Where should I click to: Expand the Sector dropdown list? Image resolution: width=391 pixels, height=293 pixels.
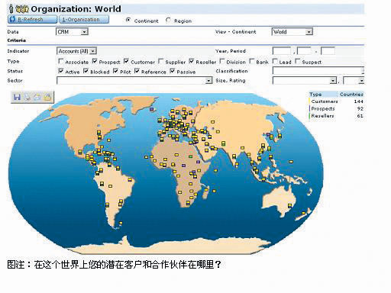point(208,81)
